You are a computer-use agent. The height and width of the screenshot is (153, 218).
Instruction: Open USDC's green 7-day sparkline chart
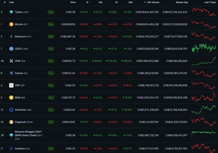(204, 49)
